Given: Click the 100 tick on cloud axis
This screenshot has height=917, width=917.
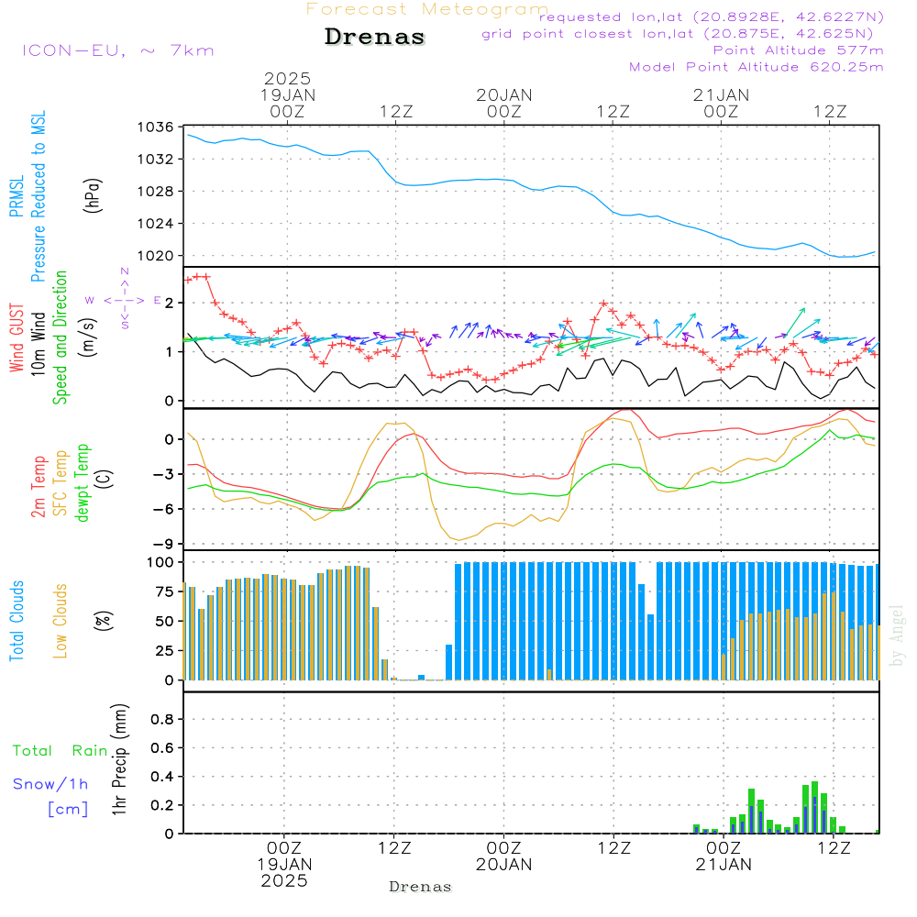Looking at the screenshot, I should [x=160, y=562].
